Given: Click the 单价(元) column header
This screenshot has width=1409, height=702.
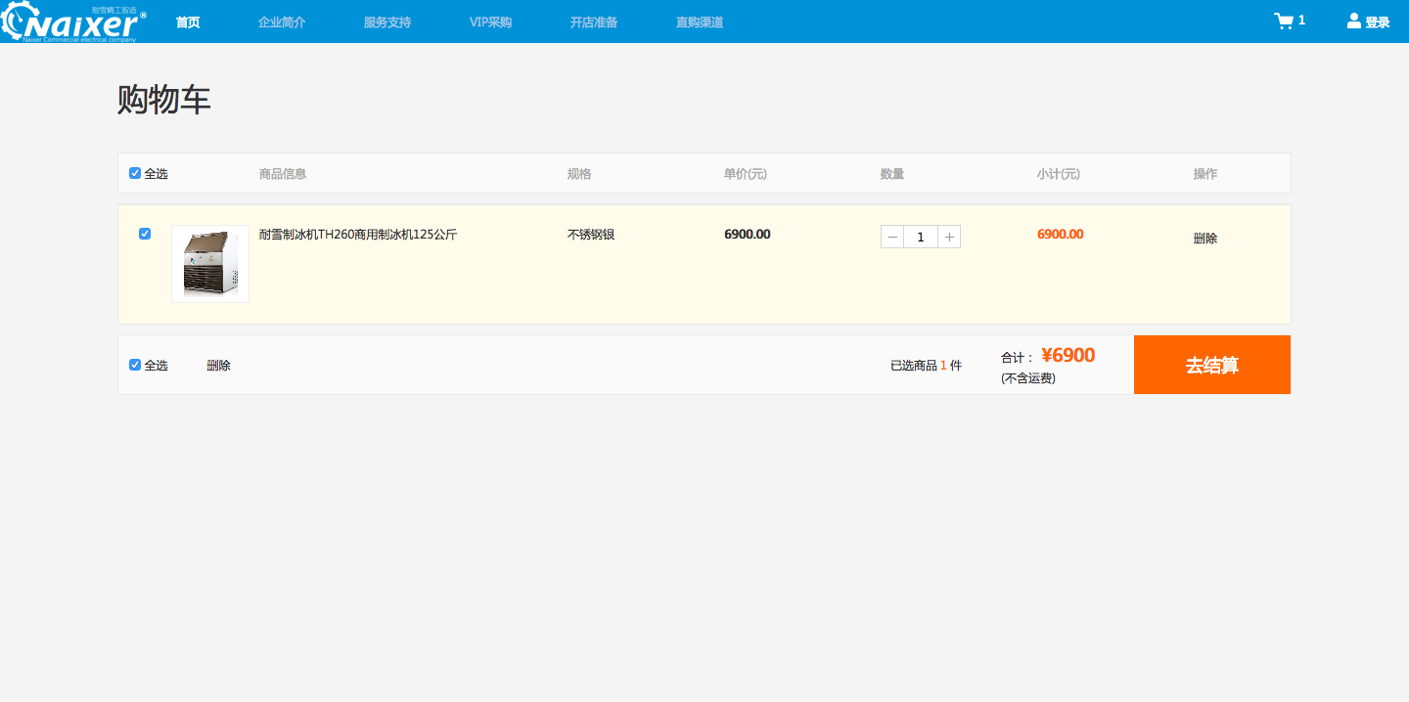Looking at the screenshot, I should (x=746, y=174).
